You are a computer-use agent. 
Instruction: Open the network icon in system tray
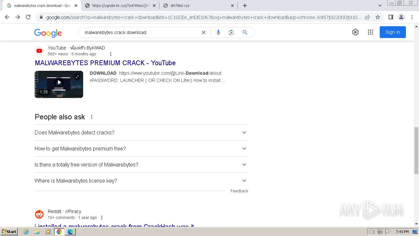pos(380,232)
